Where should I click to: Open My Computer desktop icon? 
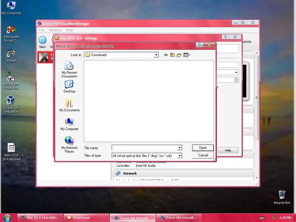11,8
